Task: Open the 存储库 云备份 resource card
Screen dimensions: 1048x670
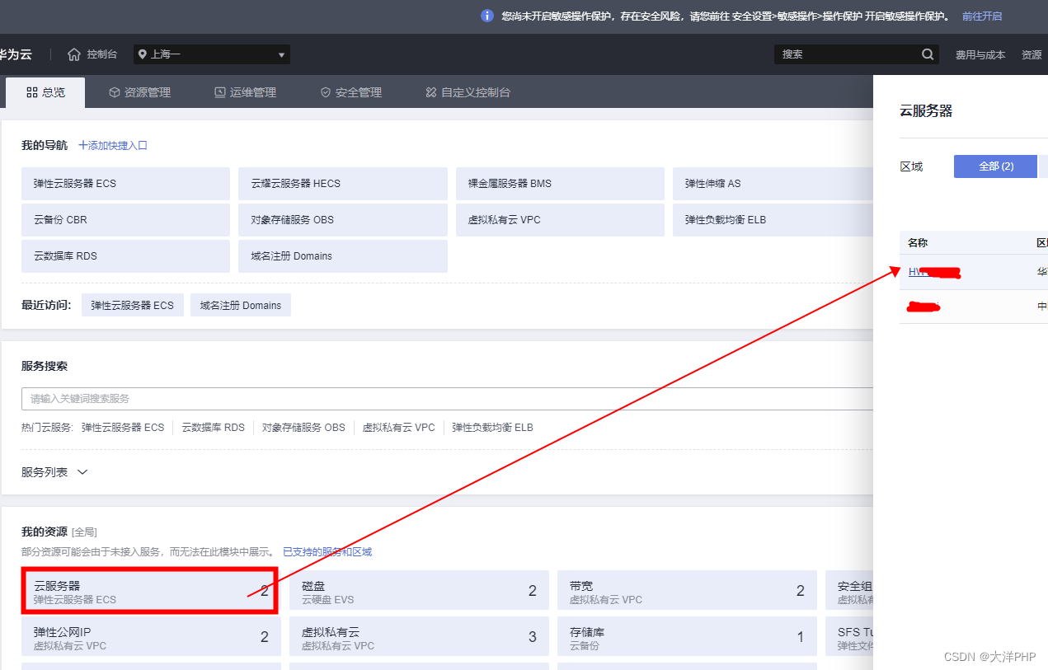Action: click(x=687, y=637)
